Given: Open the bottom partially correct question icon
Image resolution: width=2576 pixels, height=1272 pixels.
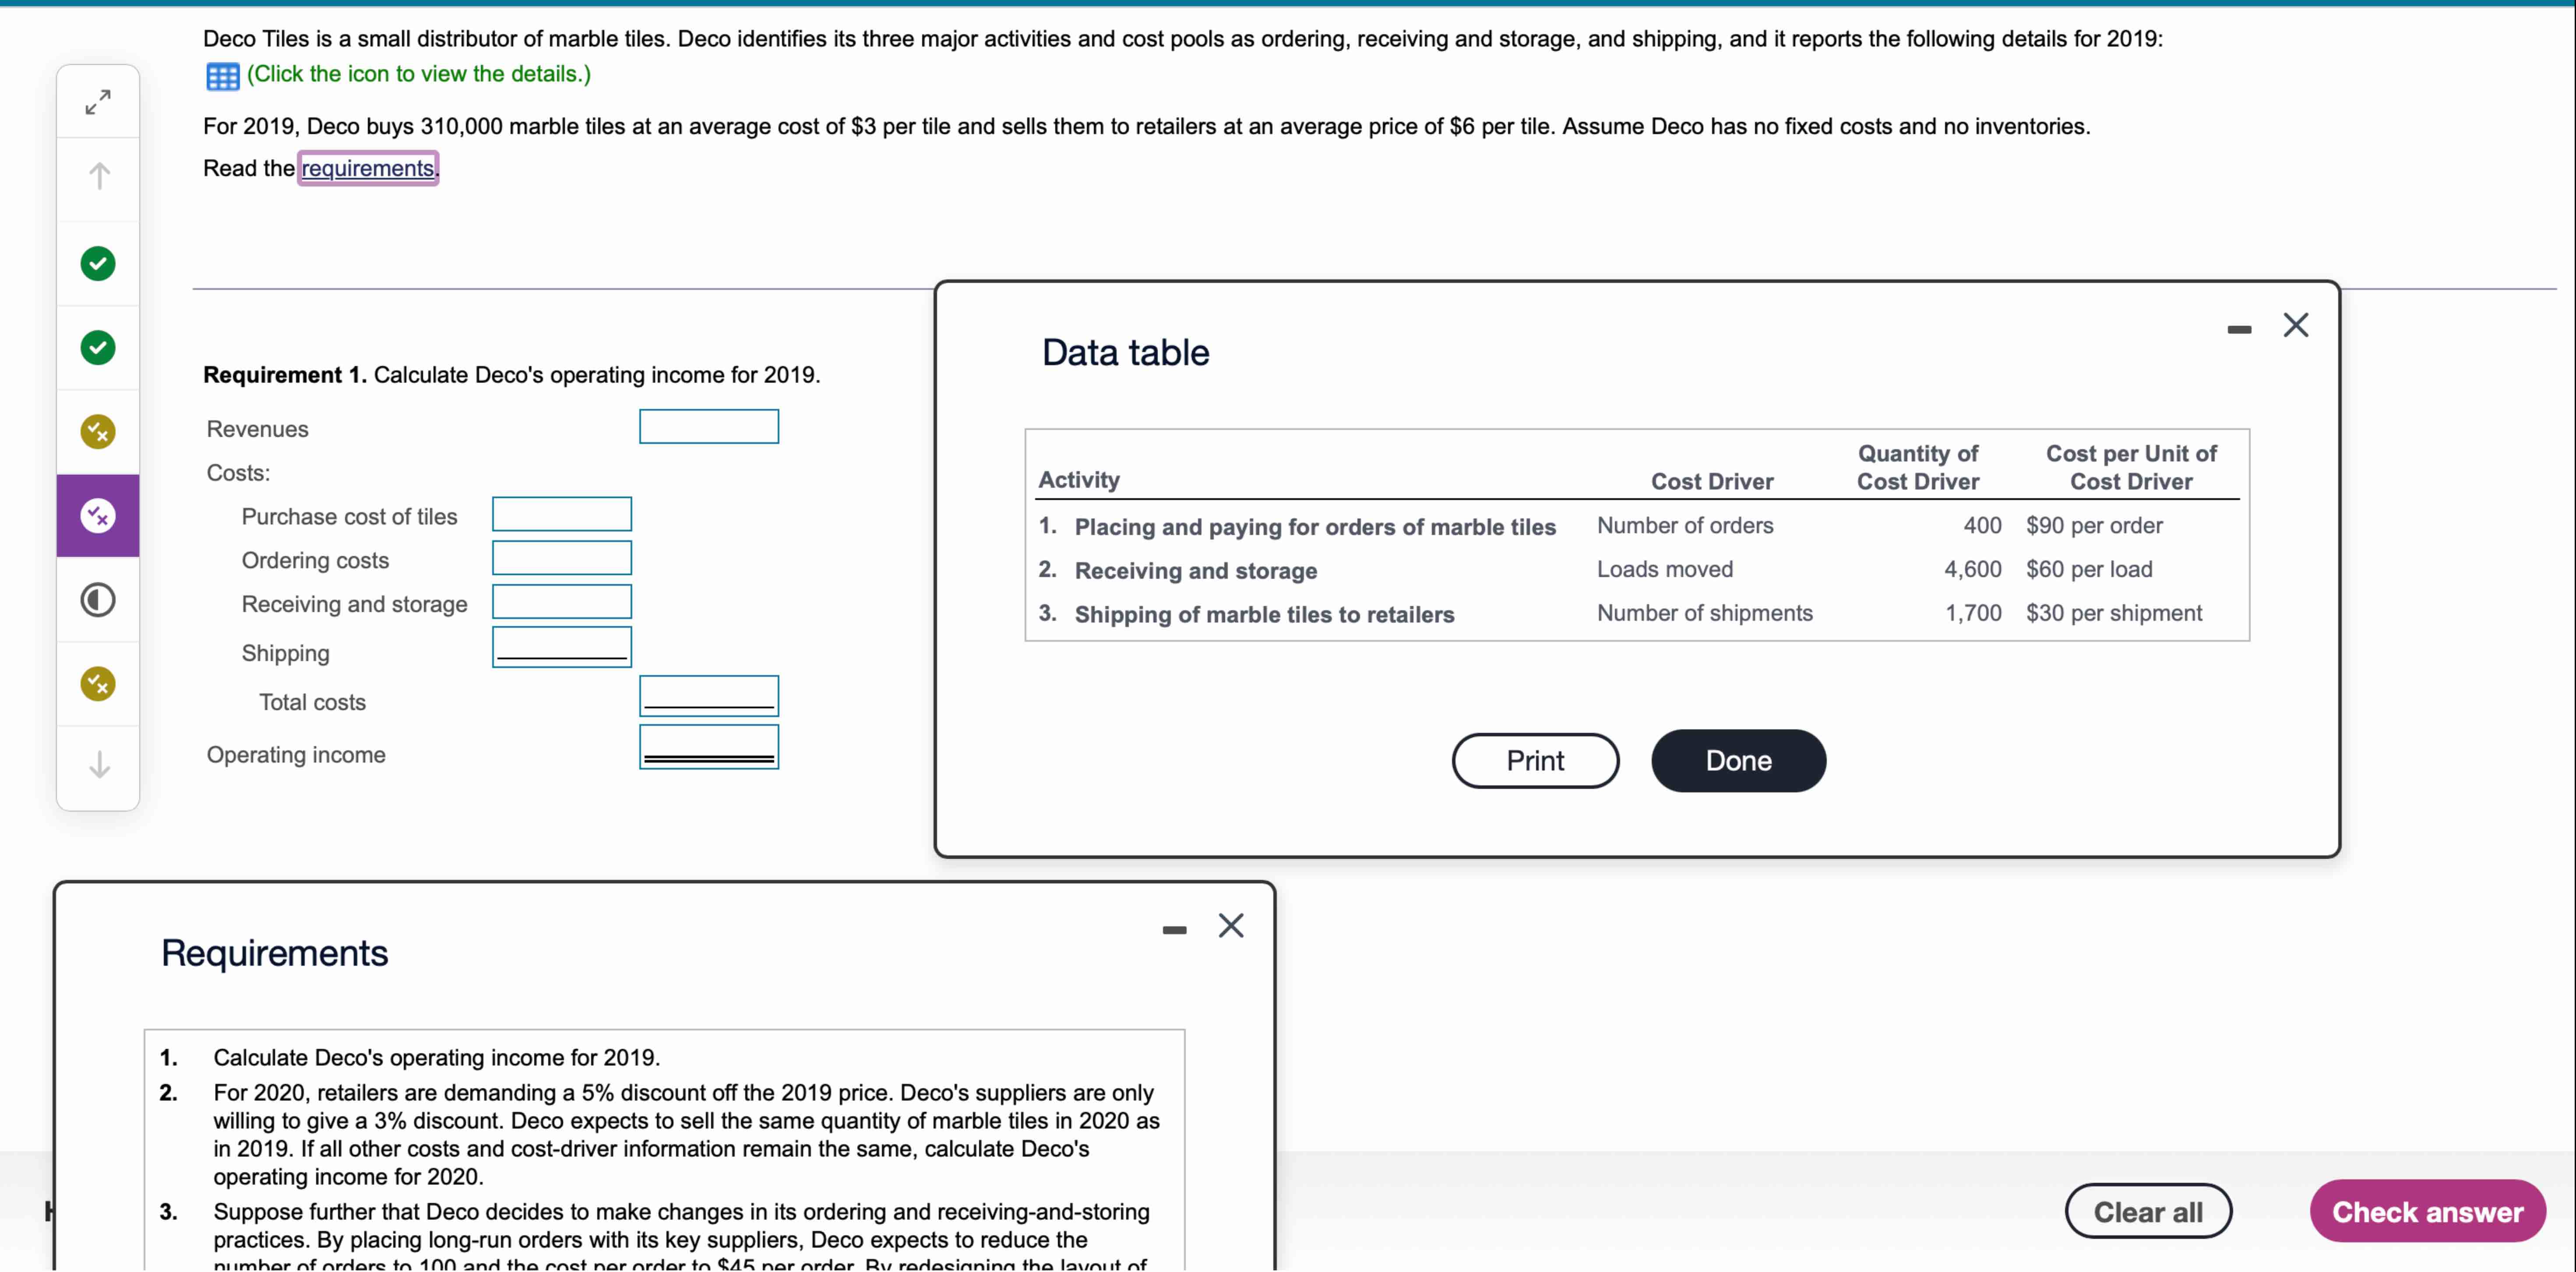Looking at the screenshot, I should (98, 684).
